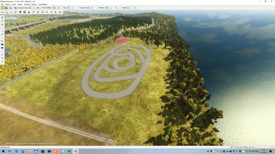Select the box brush shape
The image size is (275, 154).
coord(58,8)
